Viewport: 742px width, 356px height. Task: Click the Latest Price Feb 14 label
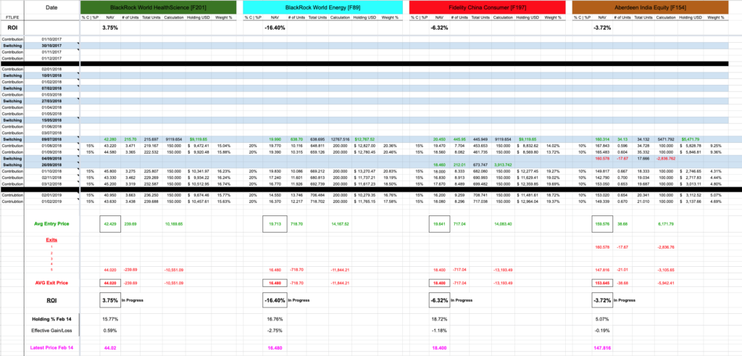(x=51, y=347)
